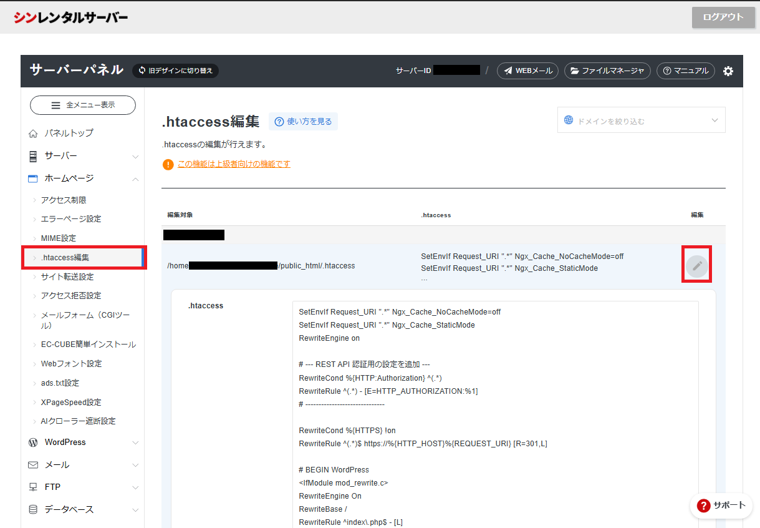Expand the WordPress sidebar section
The width and height of the screenshot is (760, 528).
[x=83, y=442]
